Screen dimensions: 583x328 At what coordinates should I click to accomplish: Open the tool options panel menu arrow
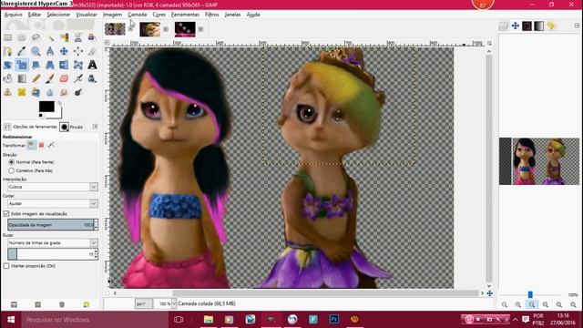(x=95, y=127)
